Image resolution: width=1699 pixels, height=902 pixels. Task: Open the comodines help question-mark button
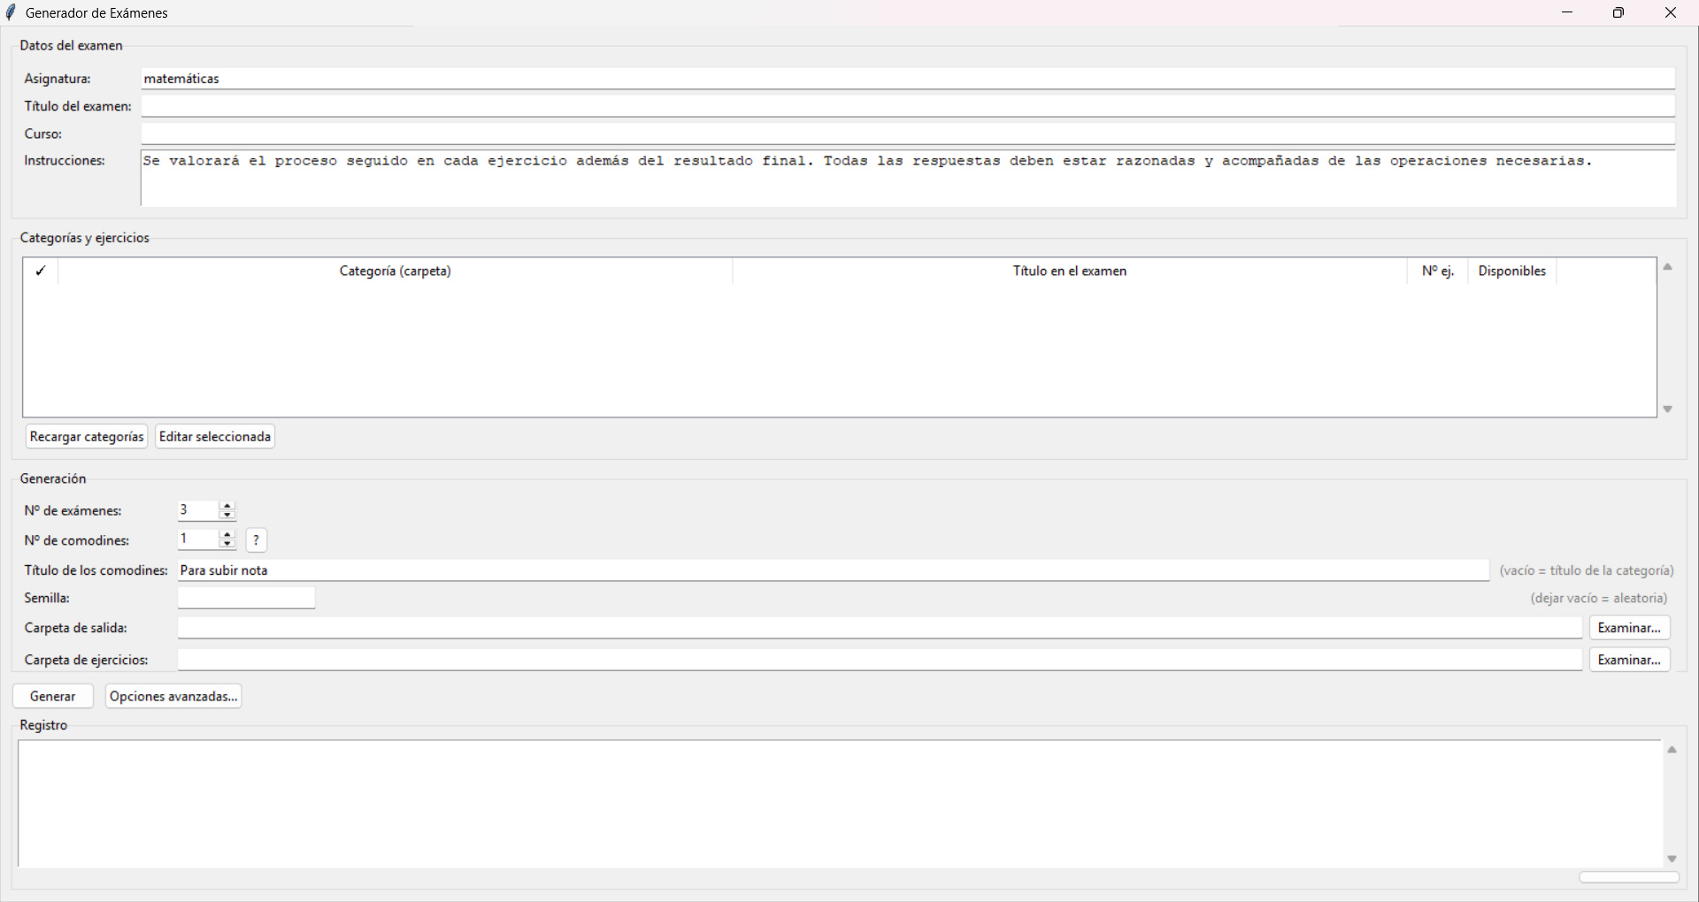[257, 540]
